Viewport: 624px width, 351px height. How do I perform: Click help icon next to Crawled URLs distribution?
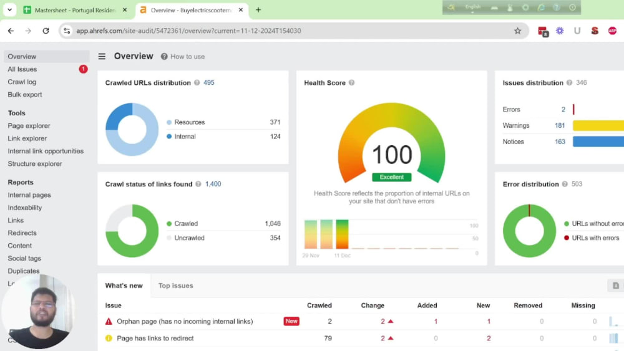(x=197, y=83)
